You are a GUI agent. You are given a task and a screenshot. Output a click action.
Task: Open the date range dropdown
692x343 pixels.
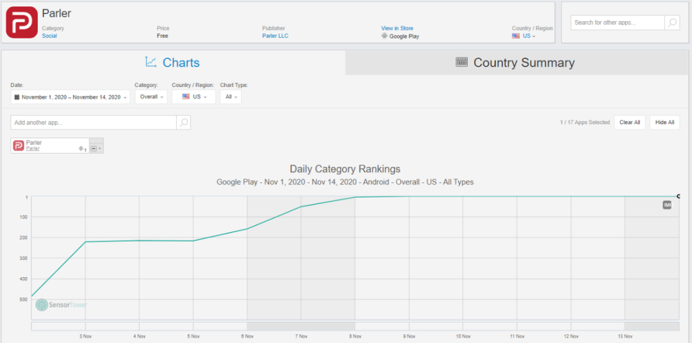pos(70,97)
